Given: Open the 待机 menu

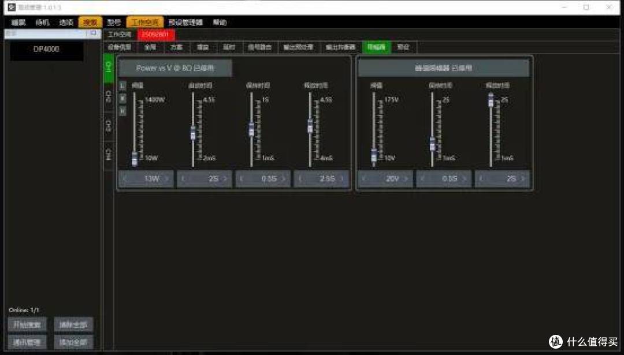Looking at the screenshot, I should 43,23.
